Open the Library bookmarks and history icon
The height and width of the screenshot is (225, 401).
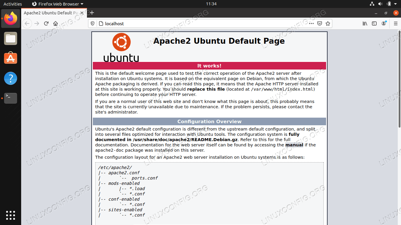365,23
